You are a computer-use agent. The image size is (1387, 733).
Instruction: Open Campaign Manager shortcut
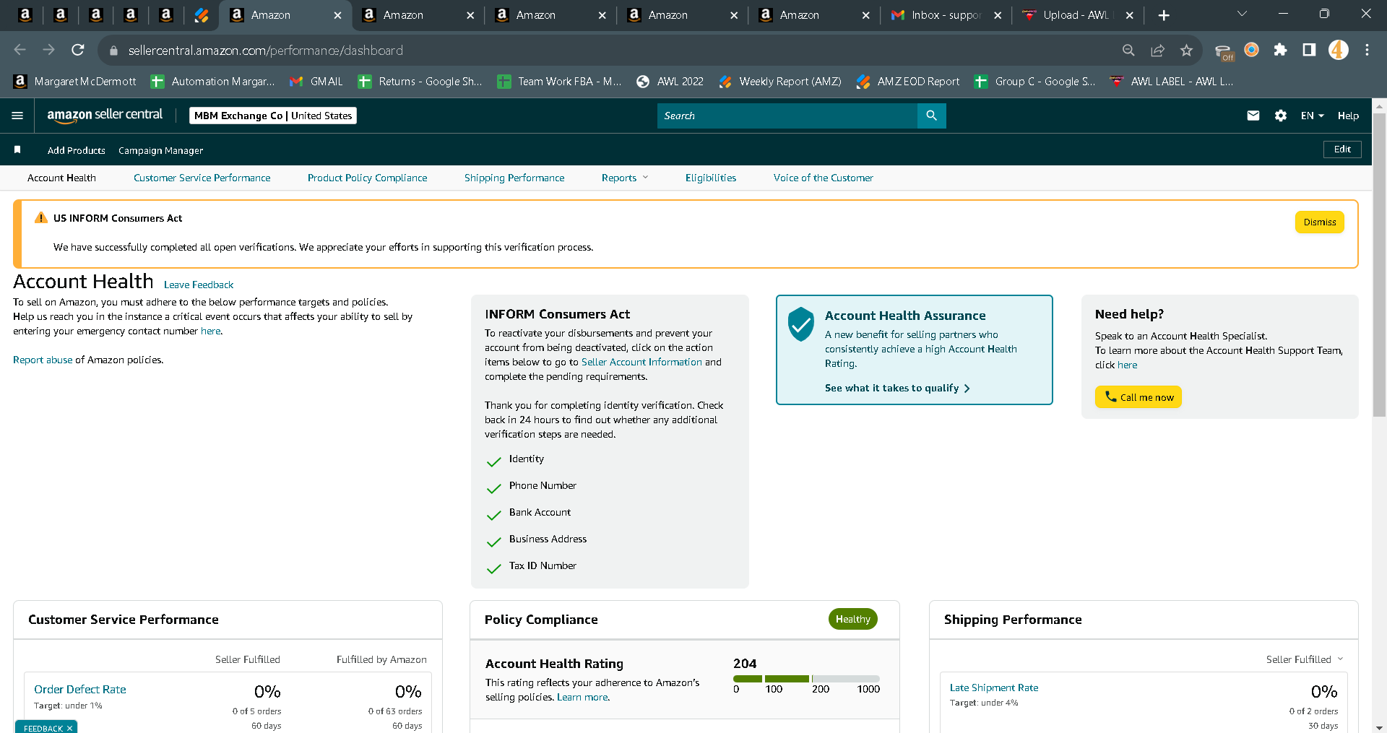click(x=160, y=150)
